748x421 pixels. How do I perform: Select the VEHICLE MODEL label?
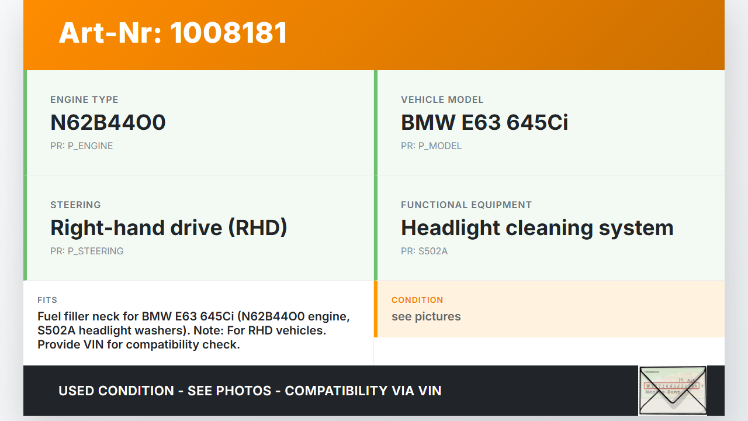(442, 99)
